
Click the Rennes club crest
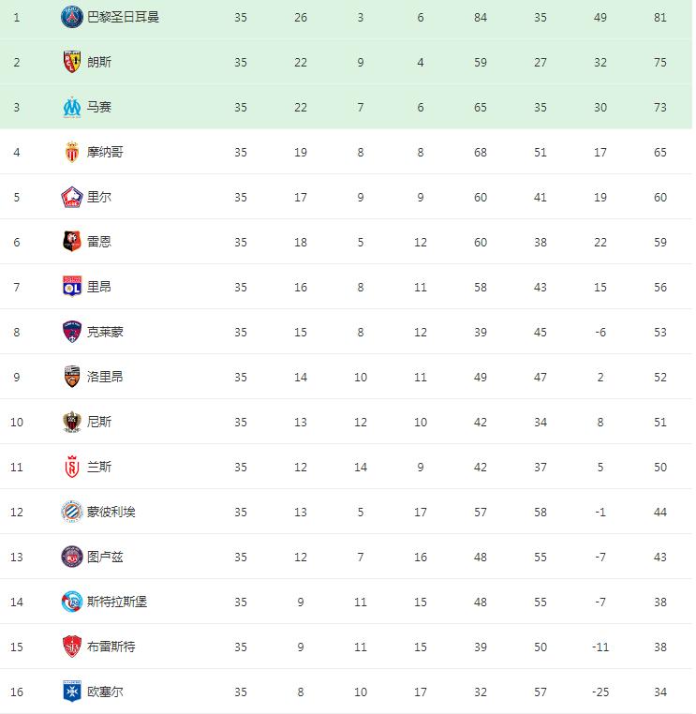pos(72,242)
